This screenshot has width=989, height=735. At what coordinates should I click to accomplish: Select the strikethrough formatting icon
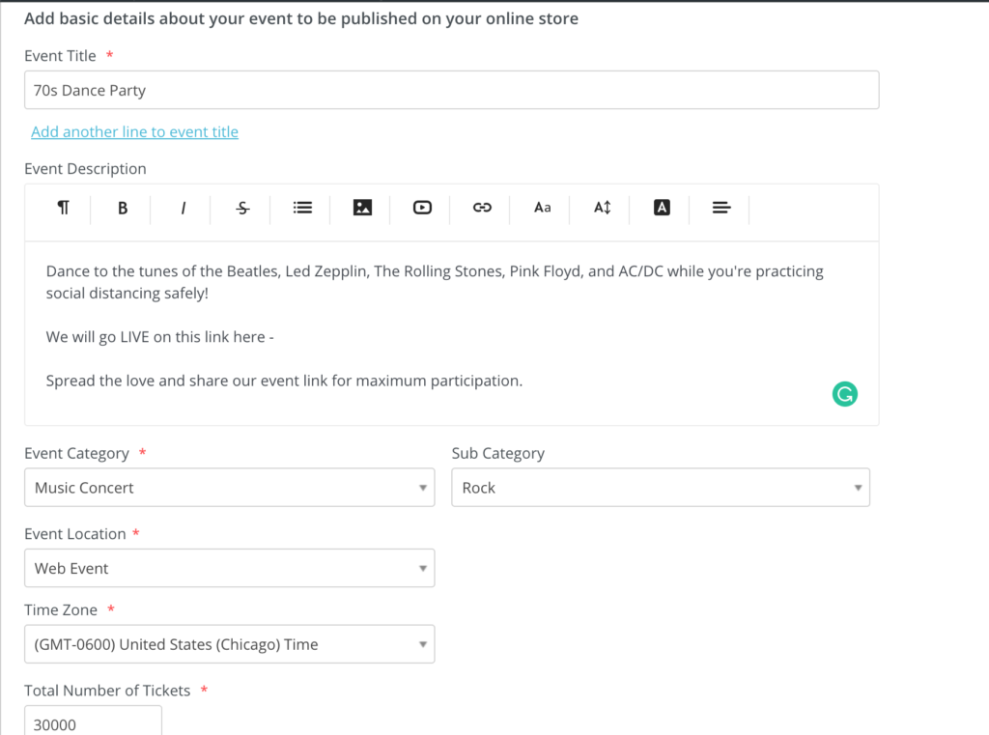[x=240, y=208]
